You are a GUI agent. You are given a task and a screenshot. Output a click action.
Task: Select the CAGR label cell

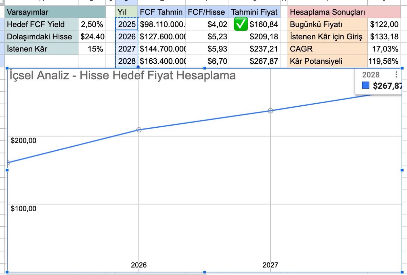[328, 49]
